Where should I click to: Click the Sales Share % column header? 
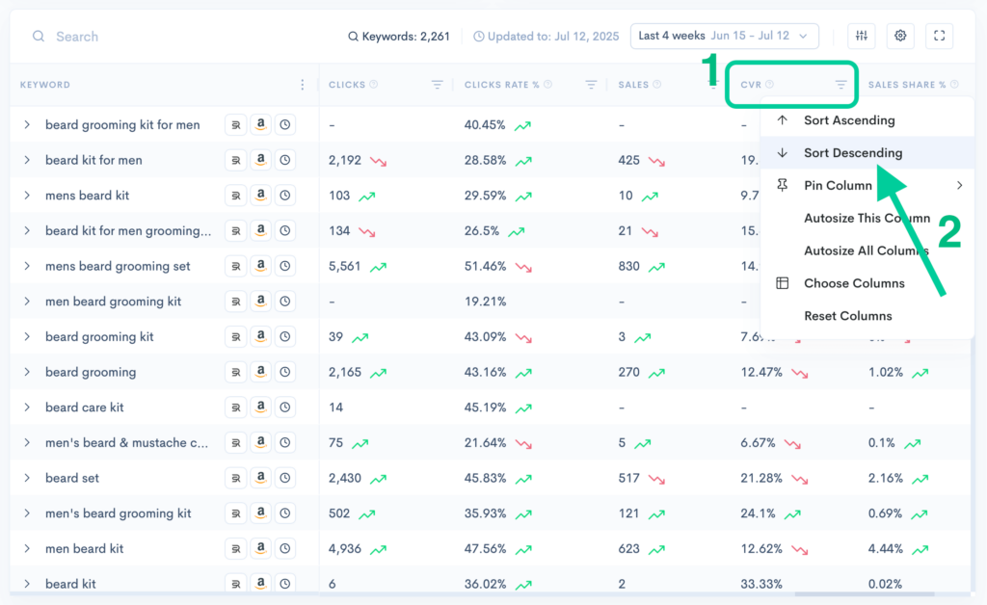coord(907,84)
